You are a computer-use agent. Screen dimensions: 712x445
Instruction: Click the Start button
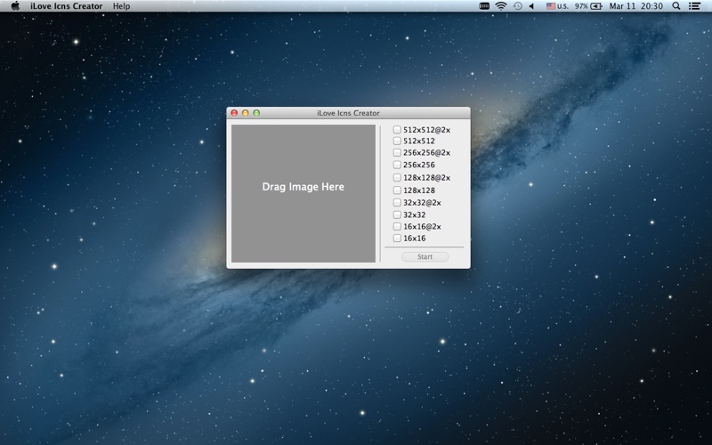click(425, 256)
